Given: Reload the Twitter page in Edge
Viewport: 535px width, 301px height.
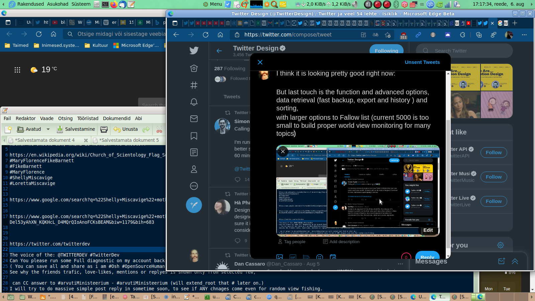Looking at the screenshot, I should pos(206,35).
